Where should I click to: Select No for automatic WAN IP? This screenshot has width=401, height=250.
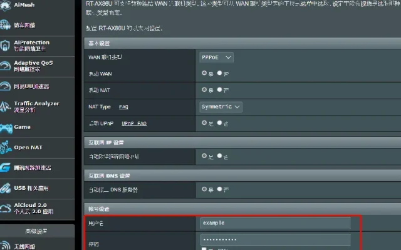click(219, 156)
